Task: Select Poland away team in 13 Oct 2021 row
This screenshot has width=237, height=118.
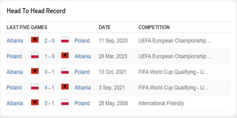Action: click(x=82, y=72)
